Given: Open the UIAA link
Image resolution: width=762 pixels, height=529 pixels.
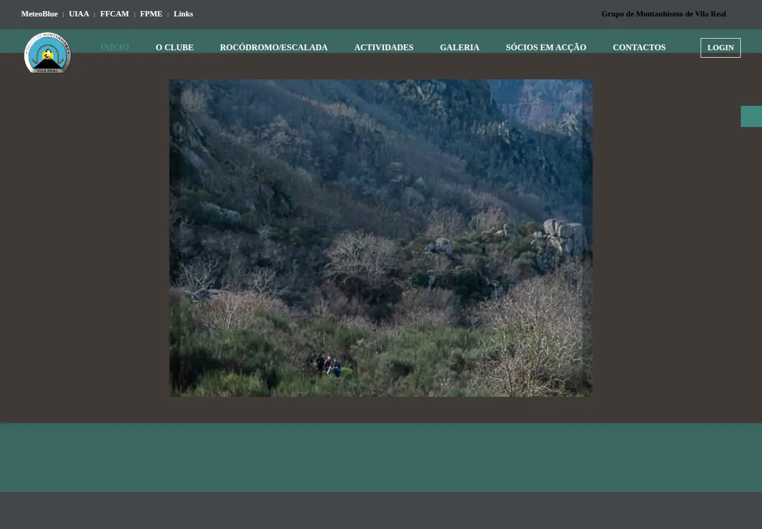Looking at the screenshot, I should [x=79, y=14].
